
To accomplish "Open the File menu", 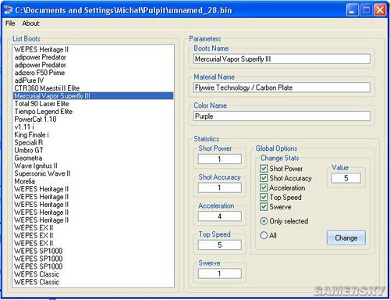I will click(x=10, y=23).
